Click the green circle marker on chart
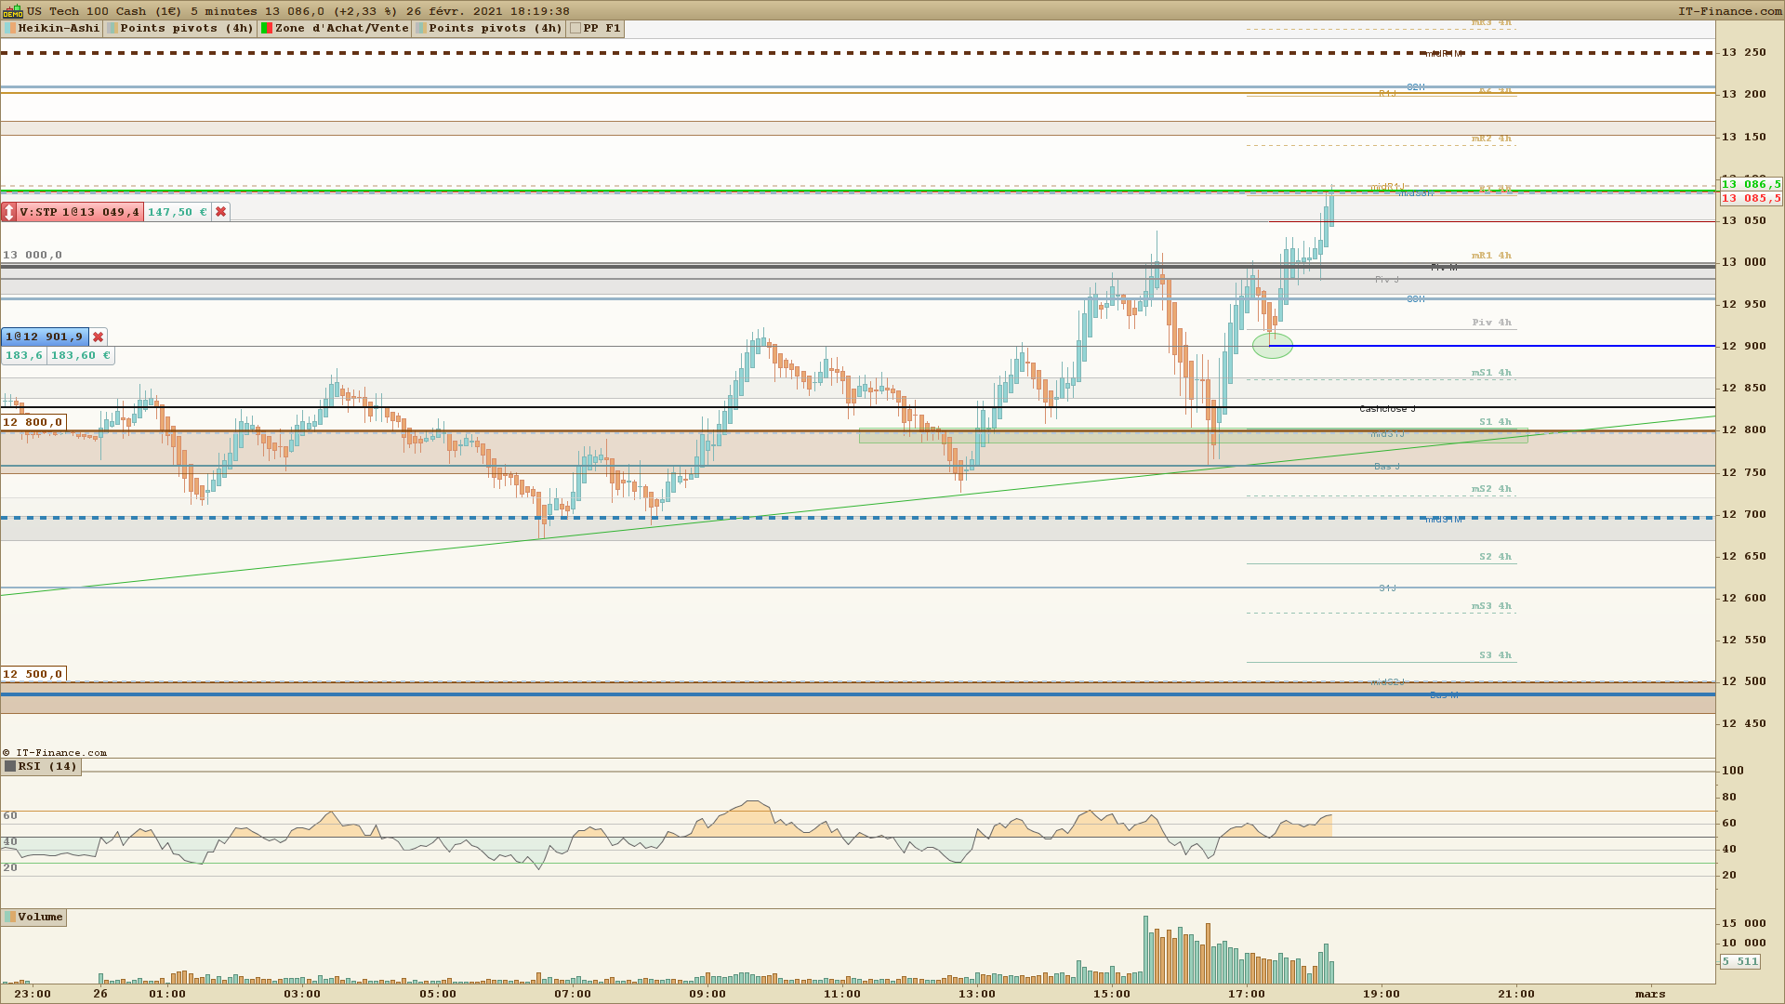This screenshot has height=1004, width=1785. click(1272, 346)
